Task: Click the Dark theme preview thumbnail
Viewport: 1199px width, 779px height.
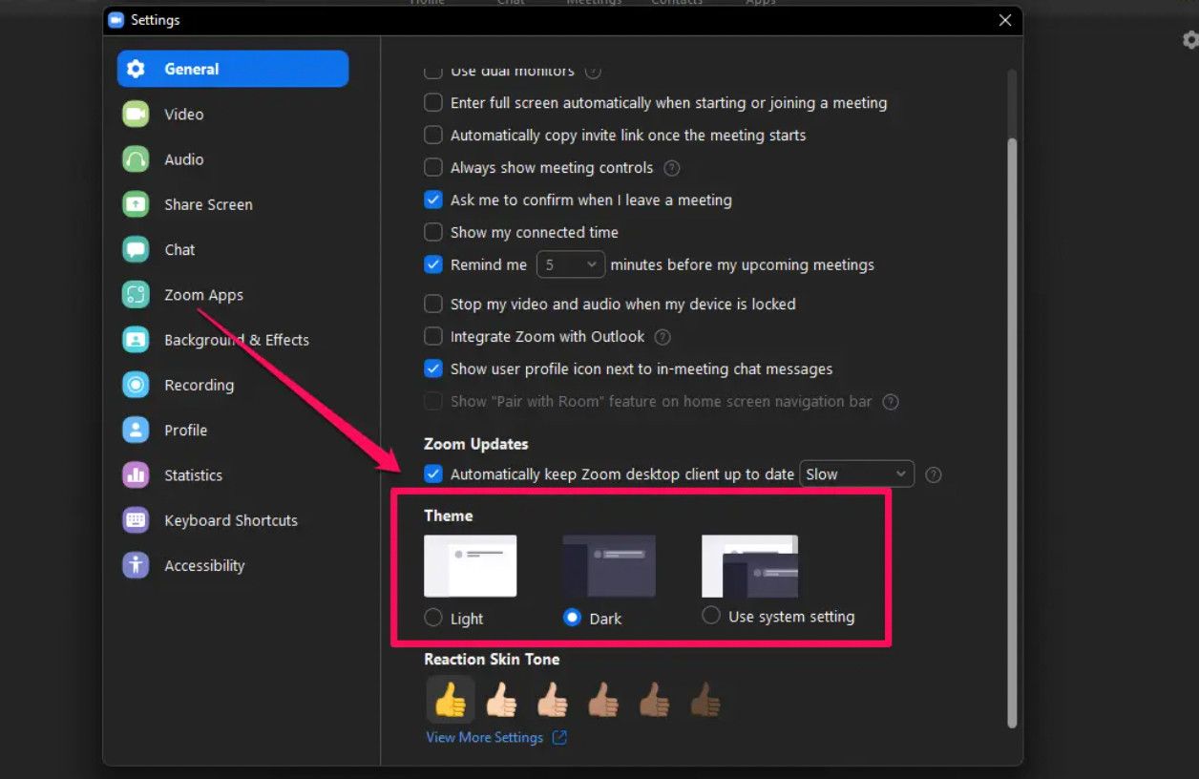Action: pyautogui.click(x=609, y=566)
